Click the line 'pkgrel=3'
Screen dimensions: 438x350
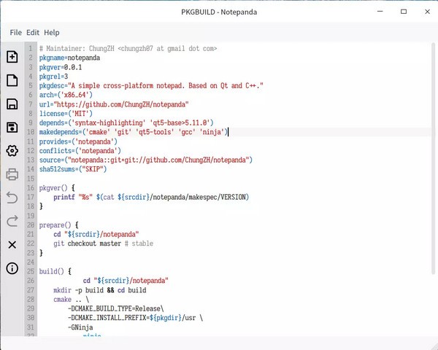[53, 77]
